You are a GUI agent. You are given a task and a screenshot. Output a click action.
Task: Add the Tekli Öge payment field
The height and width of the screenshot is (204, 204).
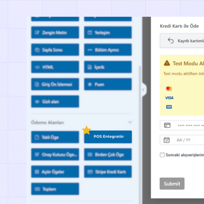(55, 137)
